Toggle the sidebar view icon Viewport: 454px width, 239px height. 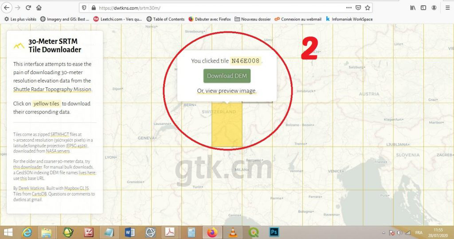(x=423, y=8)
